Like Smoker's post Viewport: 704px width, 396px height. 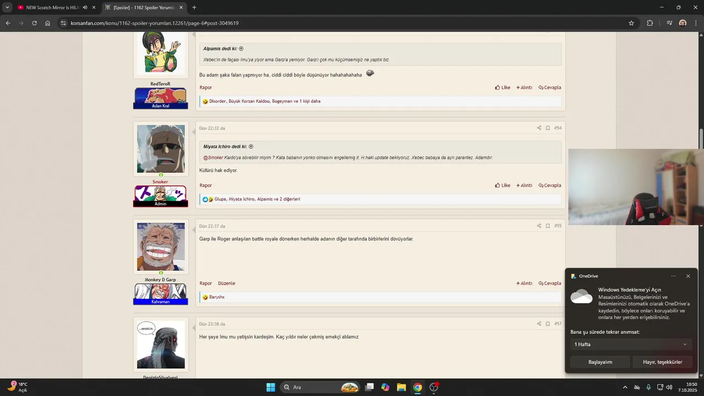point(503,185)
